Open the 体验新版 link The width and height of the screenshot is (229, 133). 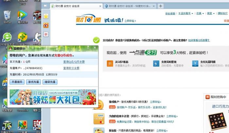[170, 13]
